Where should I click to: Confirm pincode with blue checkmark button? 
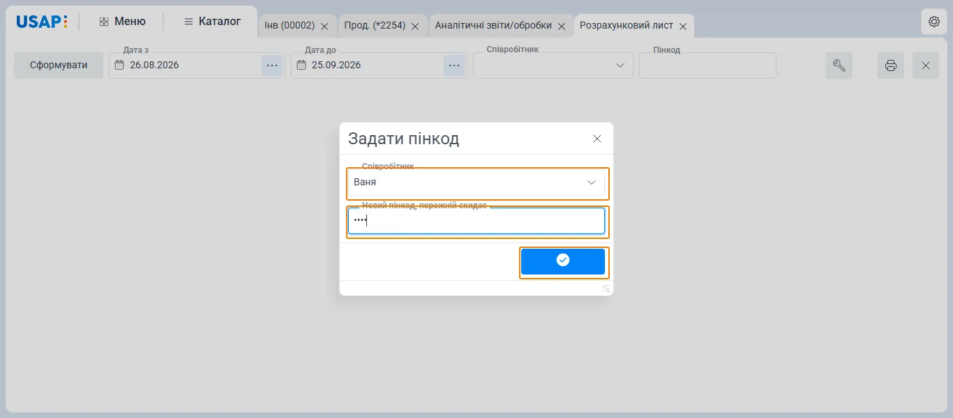tap(563, 261)
